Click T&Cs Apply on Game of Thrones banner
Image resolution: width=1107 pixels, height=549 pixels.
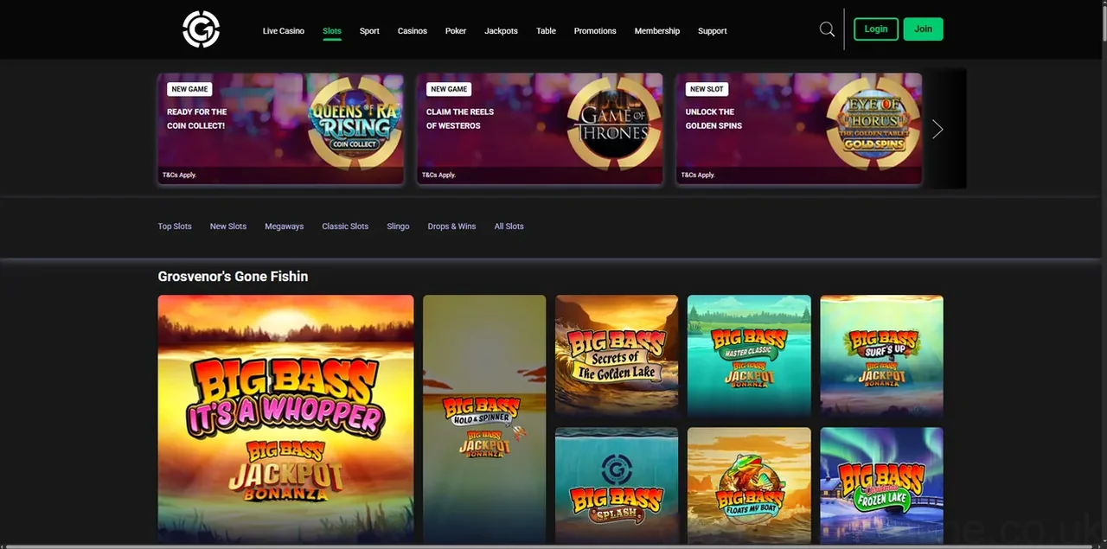[438, 175]
